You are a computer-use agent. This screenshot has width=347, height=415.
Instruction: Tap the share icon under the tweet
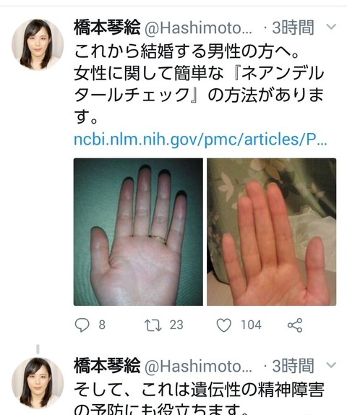[x=295, y=325]
